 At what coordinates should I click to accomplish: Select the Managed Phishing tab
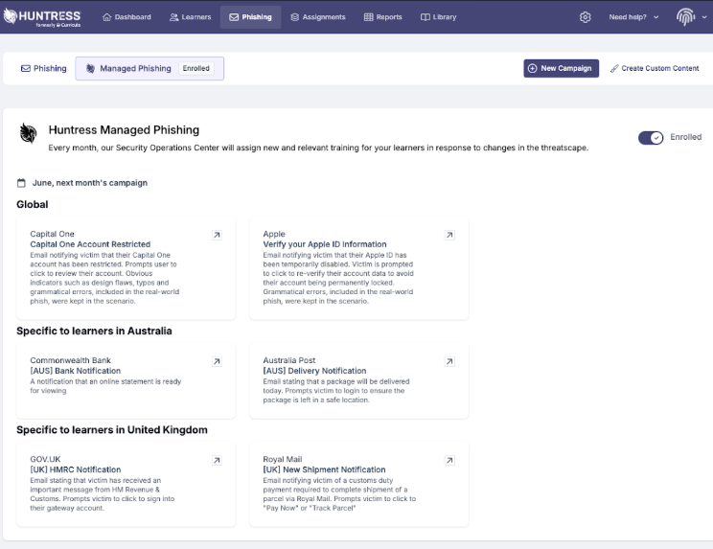click(149, 69)
